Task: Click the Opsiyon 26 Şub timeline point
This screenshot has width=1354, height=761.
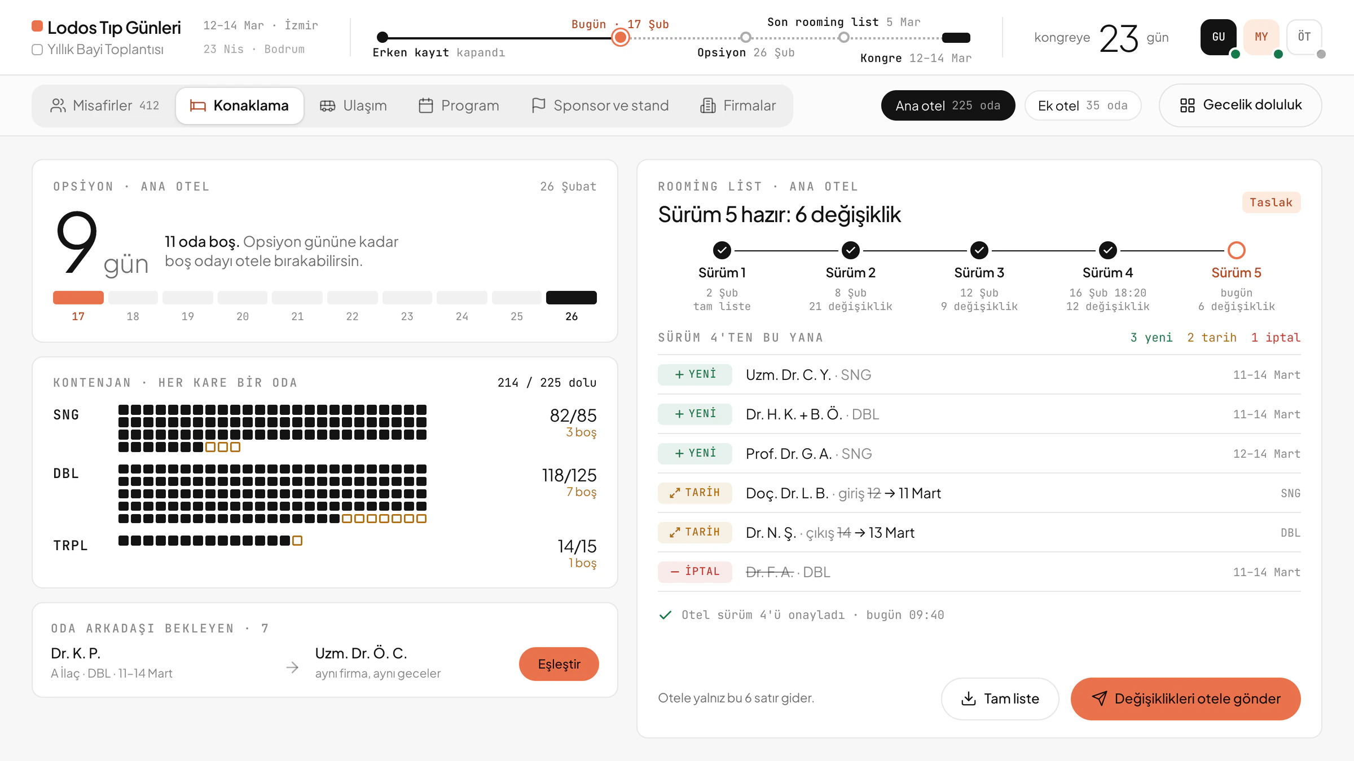Action: click(746, 38)
